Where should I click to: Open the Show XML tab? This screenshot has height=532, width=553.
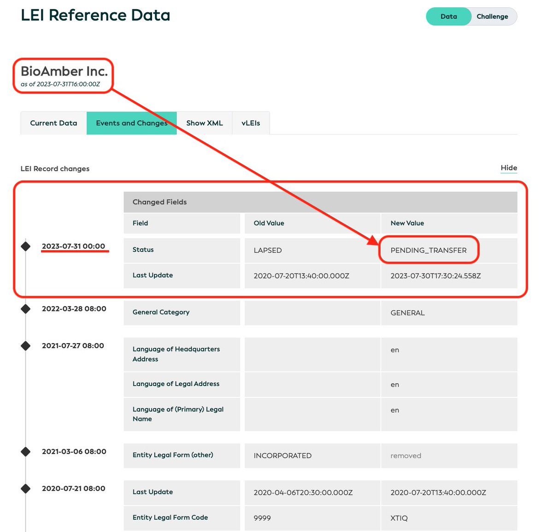(205, 123)
